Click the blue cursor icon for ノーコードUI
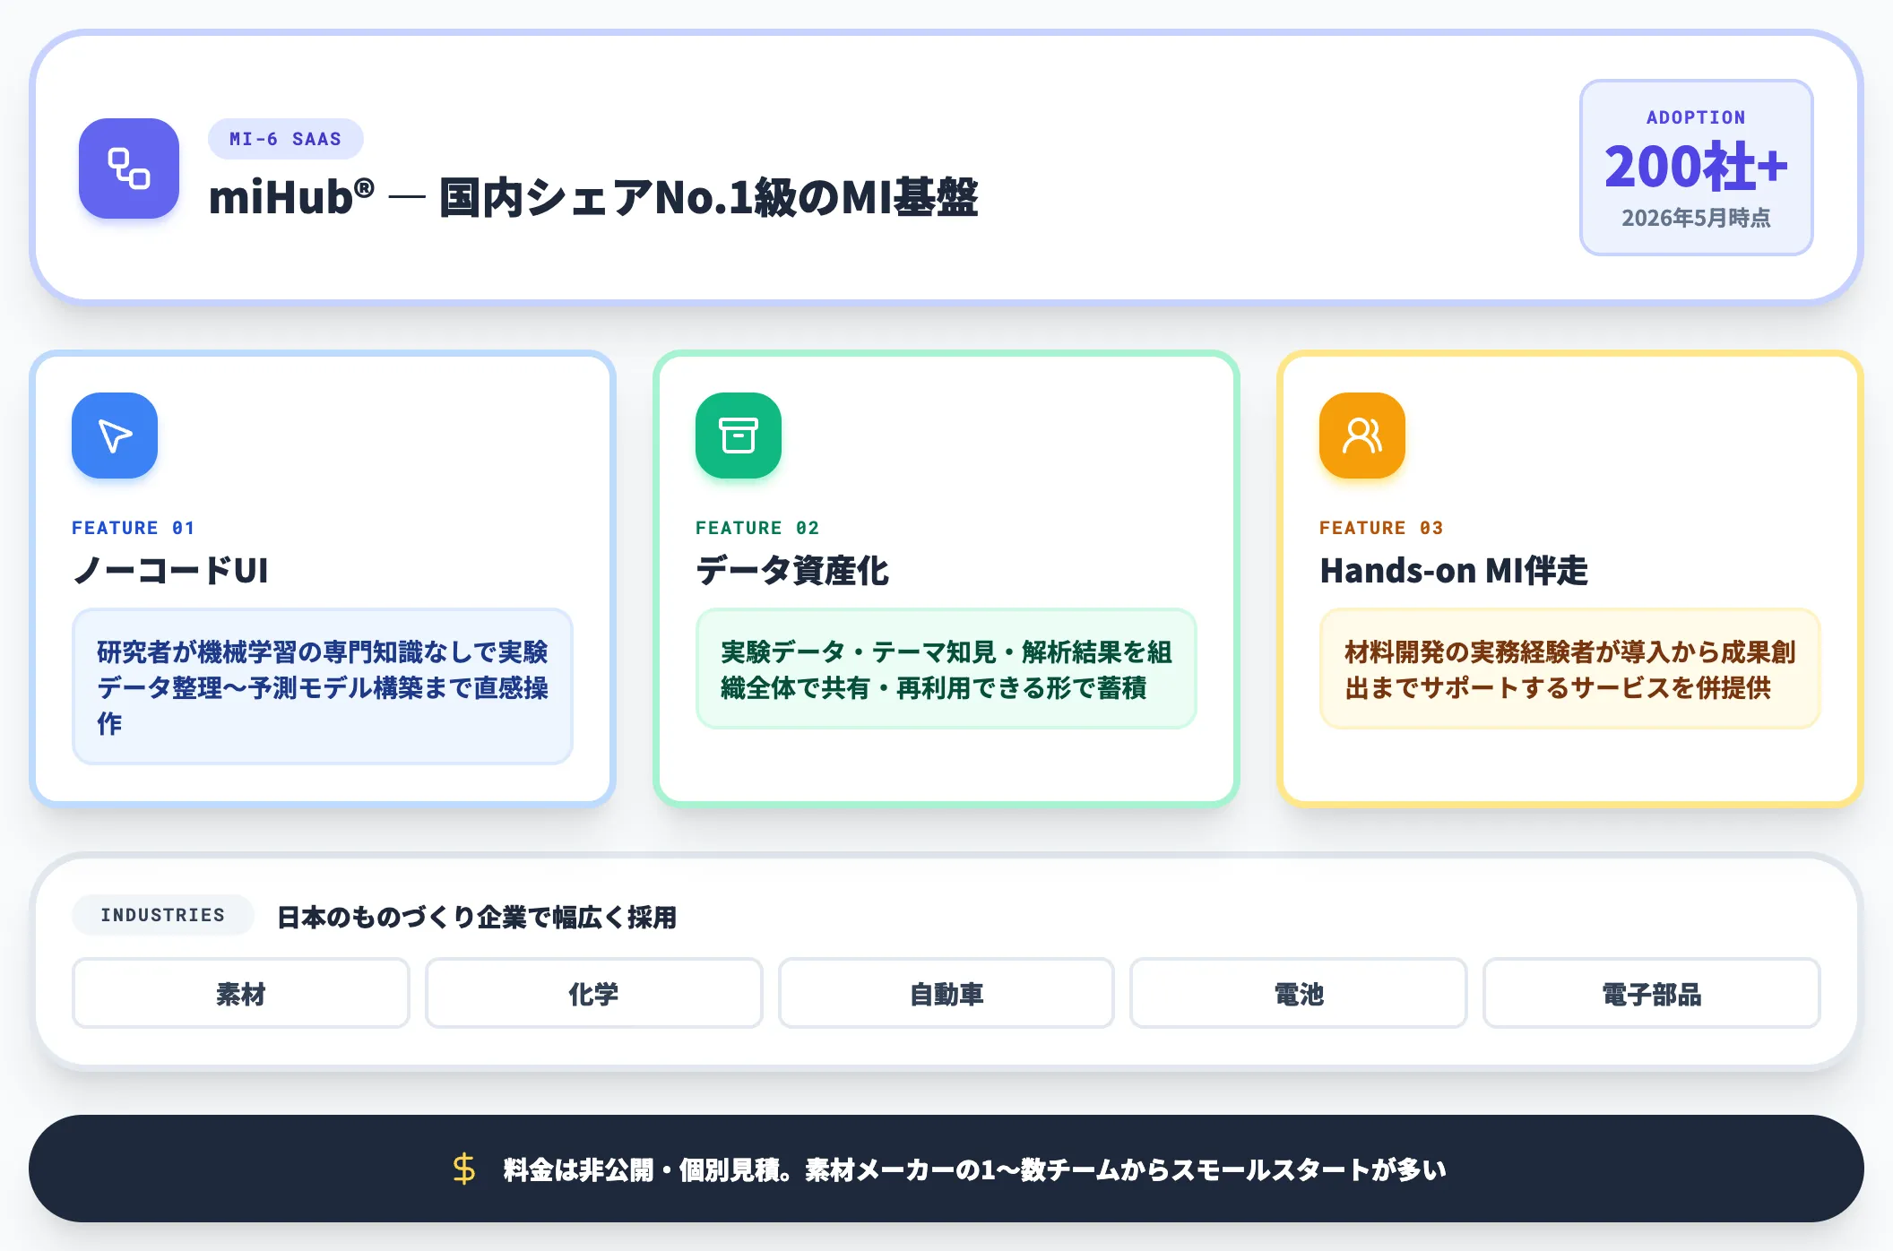Image resolution: width=1893 pixels, height=1251 pixels. pyautogui.click(x=115, y=436)
